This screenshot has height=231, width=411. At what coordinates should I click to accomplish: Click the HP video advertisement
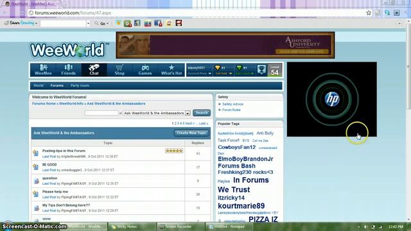click(x=332, y=99)
